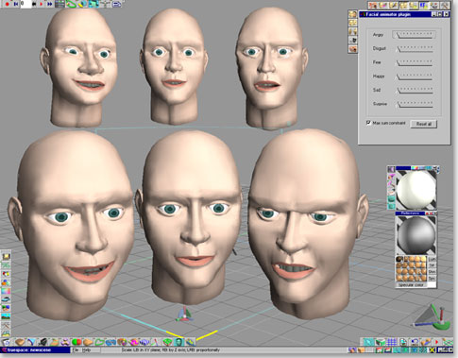The width and height of the screenshot is (458, 358).
Task: Click the second face icon beside Facial animator panel
Action: click(352, 23)
